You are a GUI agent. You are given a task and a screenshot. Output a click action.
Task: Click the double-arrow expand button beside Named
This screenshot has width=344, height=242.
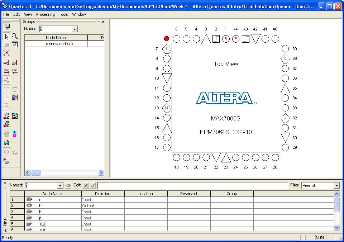click(x=68, y=186)
